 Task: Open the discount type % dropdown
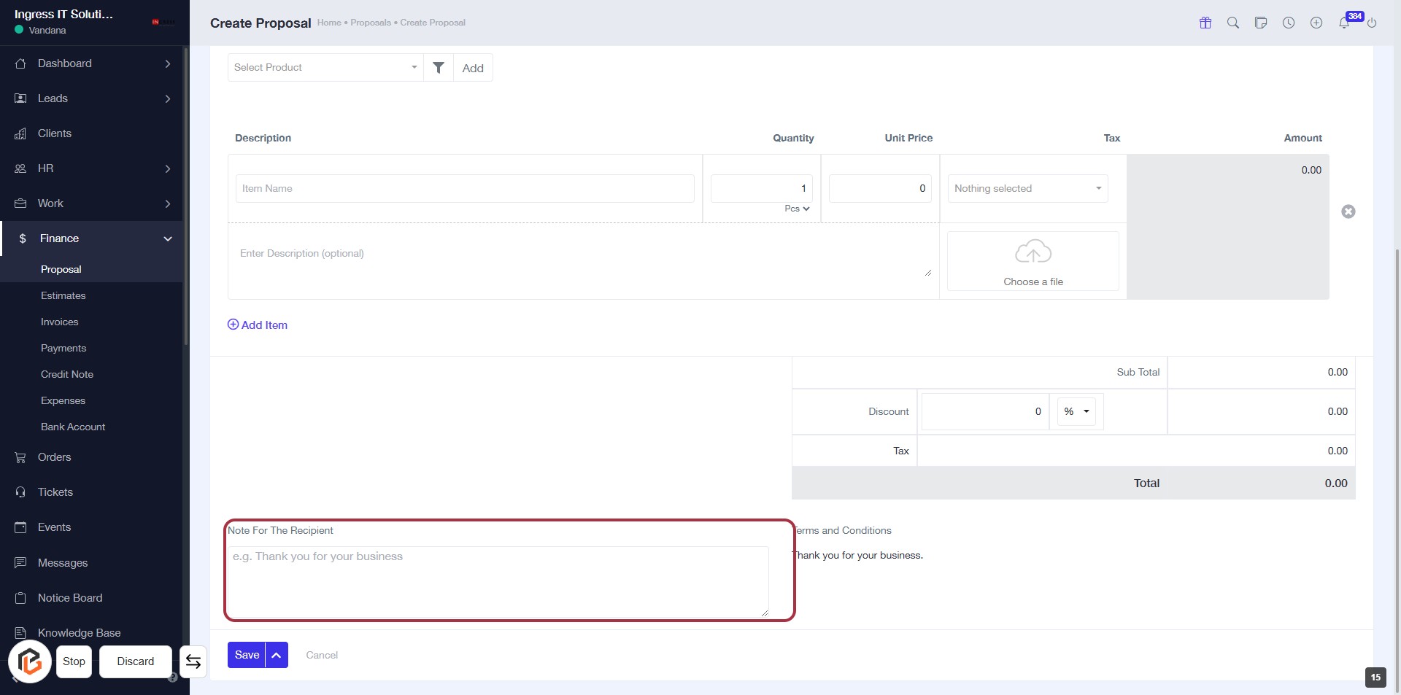(1076, 412)
